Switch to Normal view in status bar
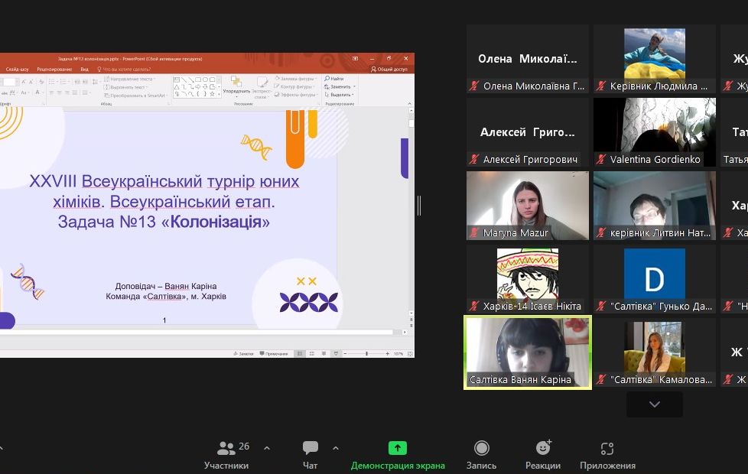 (x=300, y=354)
